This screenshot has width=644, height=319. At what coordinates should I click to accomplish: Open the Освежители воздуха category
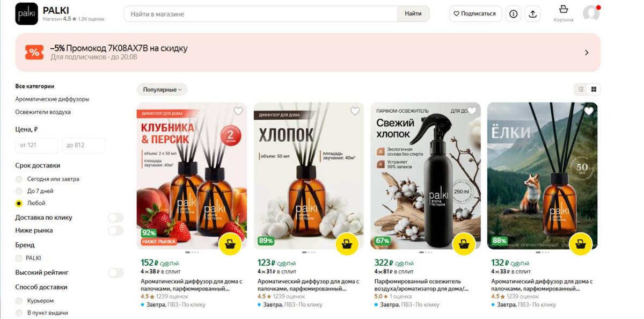pyautogui.click(x=43, y=112)
